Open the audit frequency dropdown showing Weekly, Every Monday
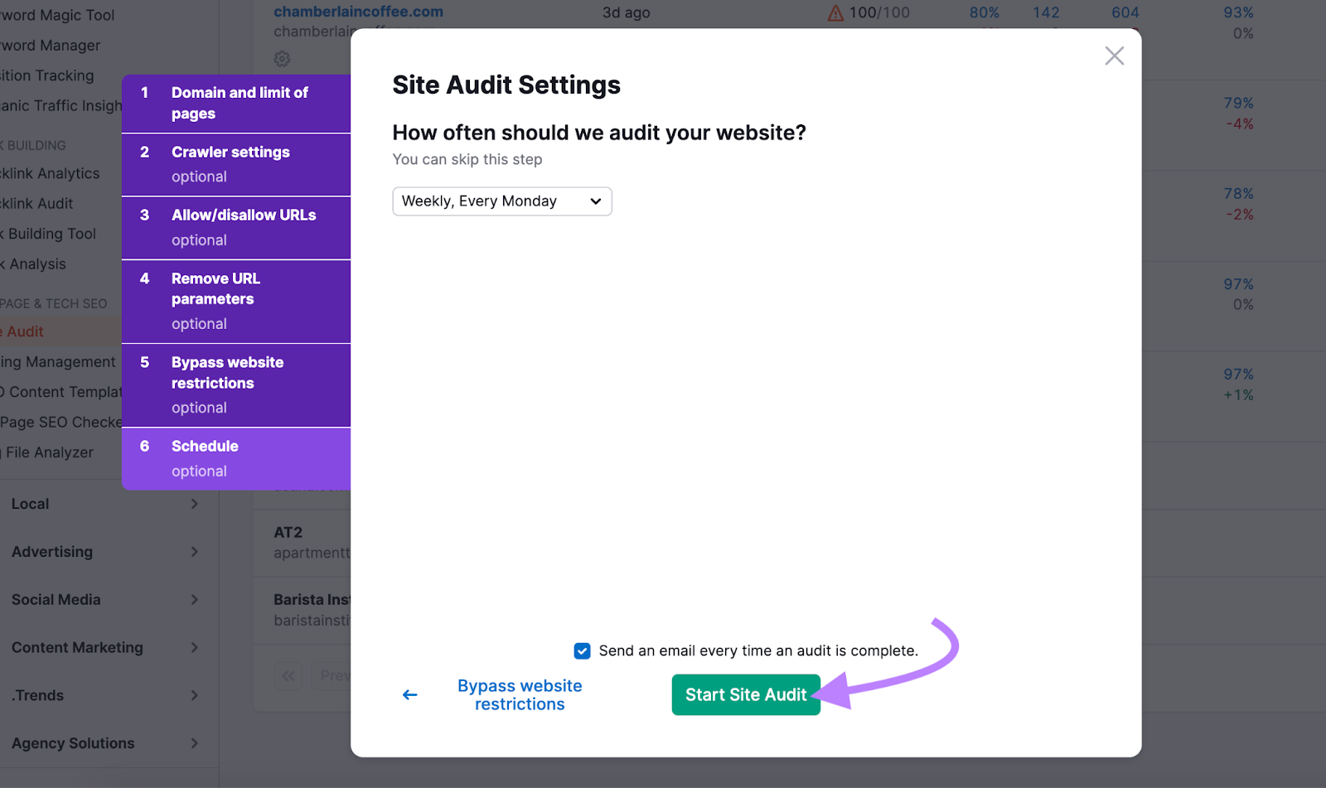Image resolution: width=1326 pixels, height=788 pixels. coord(501,201)
